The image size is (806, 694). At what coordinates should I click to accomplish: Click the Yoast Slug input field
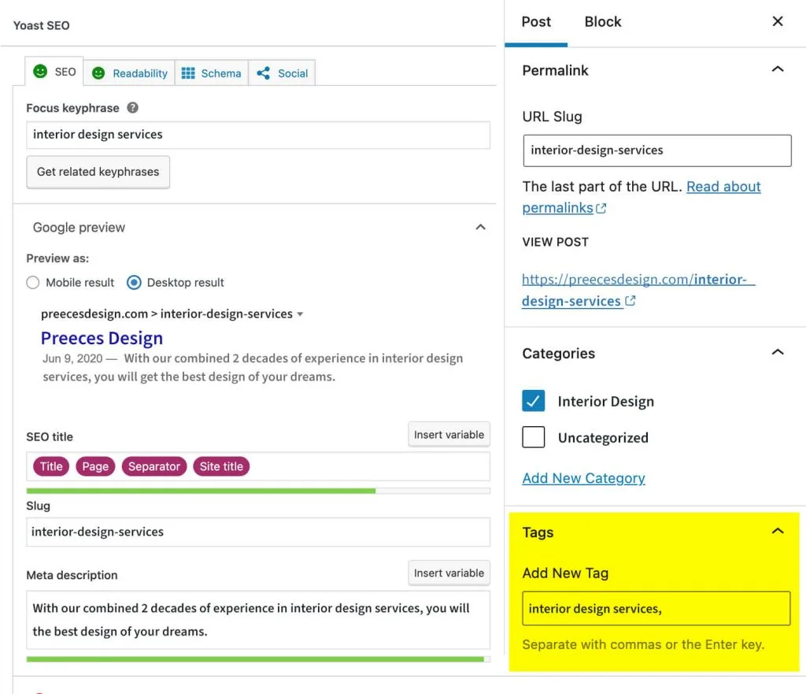coord(258,532)
